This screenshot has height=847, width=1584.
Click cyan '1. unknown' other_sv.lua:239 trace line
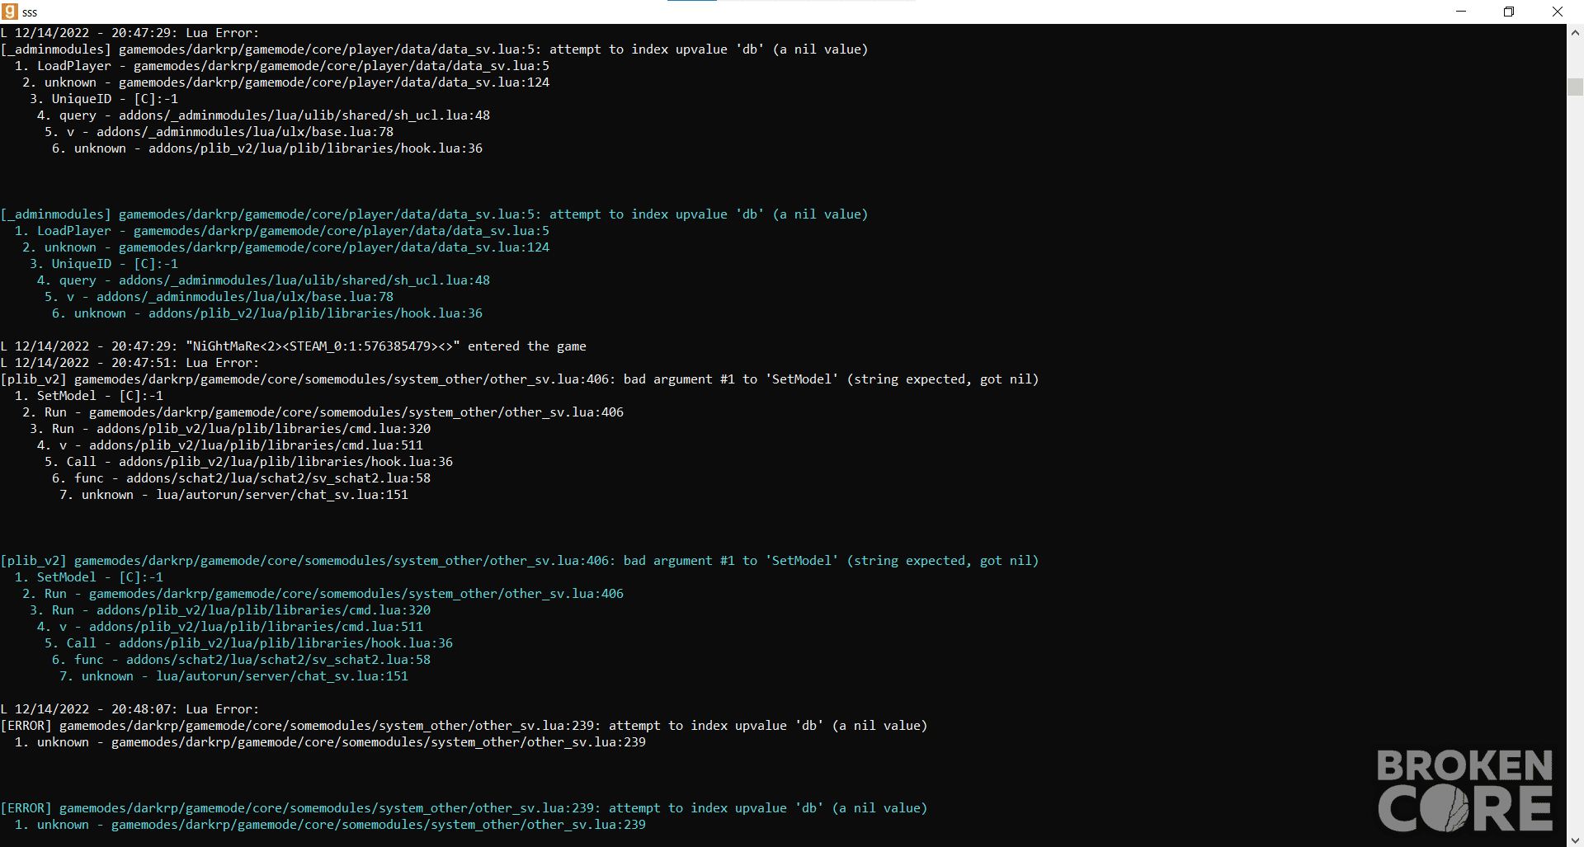(x=330, y=825)
